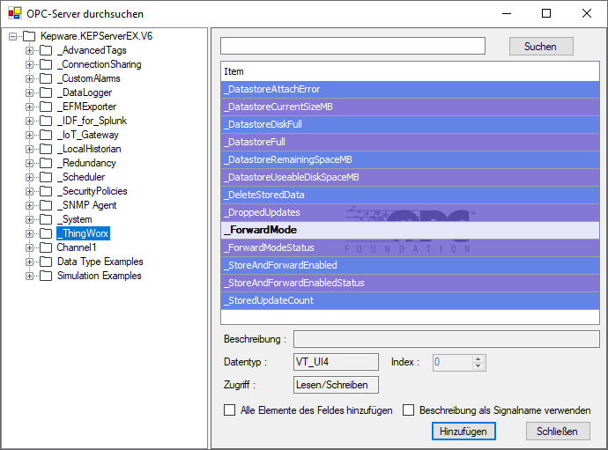Click the _SecurityPolicies folder icon

46,191
